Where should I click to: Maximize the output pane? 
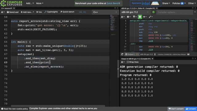click(x=193, y=59)
